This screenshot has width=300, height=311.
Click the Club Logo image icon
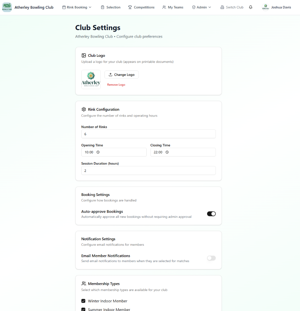pyautogui.click(x=84, y=55)
